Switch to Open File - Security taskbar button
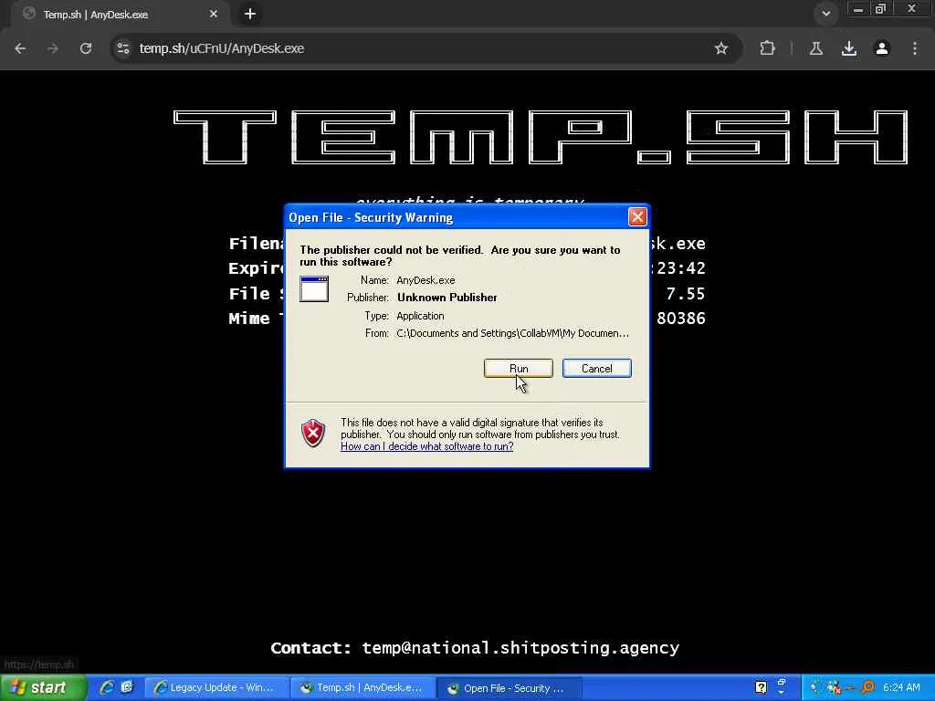The width and height of the screenshot is (935, 701). (510, 688)
